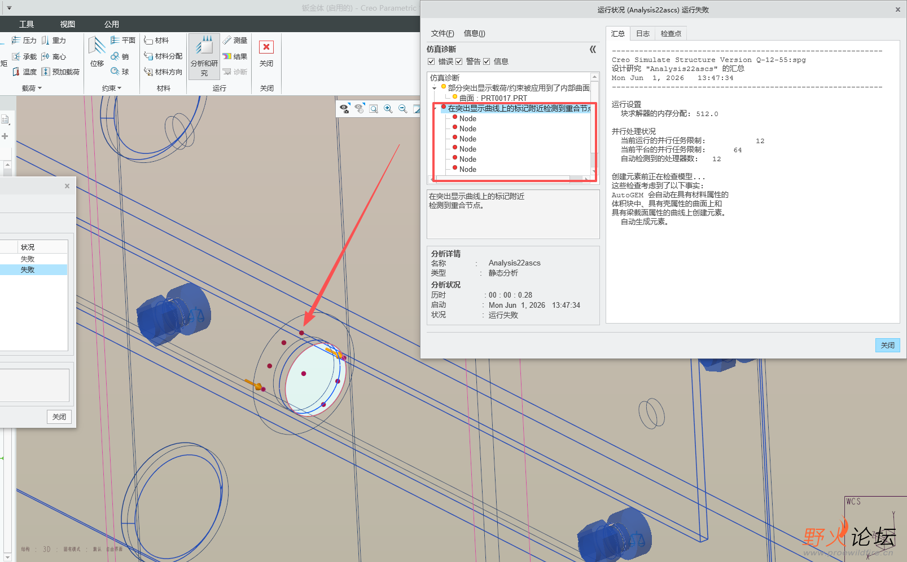Click the Measure (测量) tool icon
Viewport: 907px width, 562px height.
[x=235, y=40]
